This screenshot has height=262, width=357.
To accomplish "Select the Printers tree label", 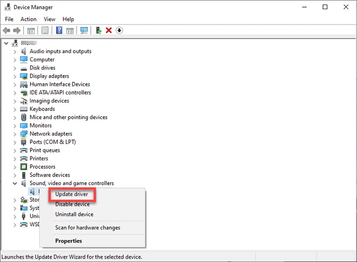I will 39,158.
